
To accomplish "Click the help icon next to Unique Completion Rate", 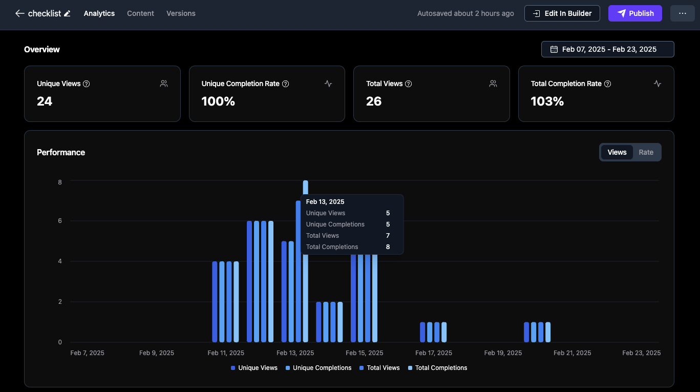I will click(286, 84).
